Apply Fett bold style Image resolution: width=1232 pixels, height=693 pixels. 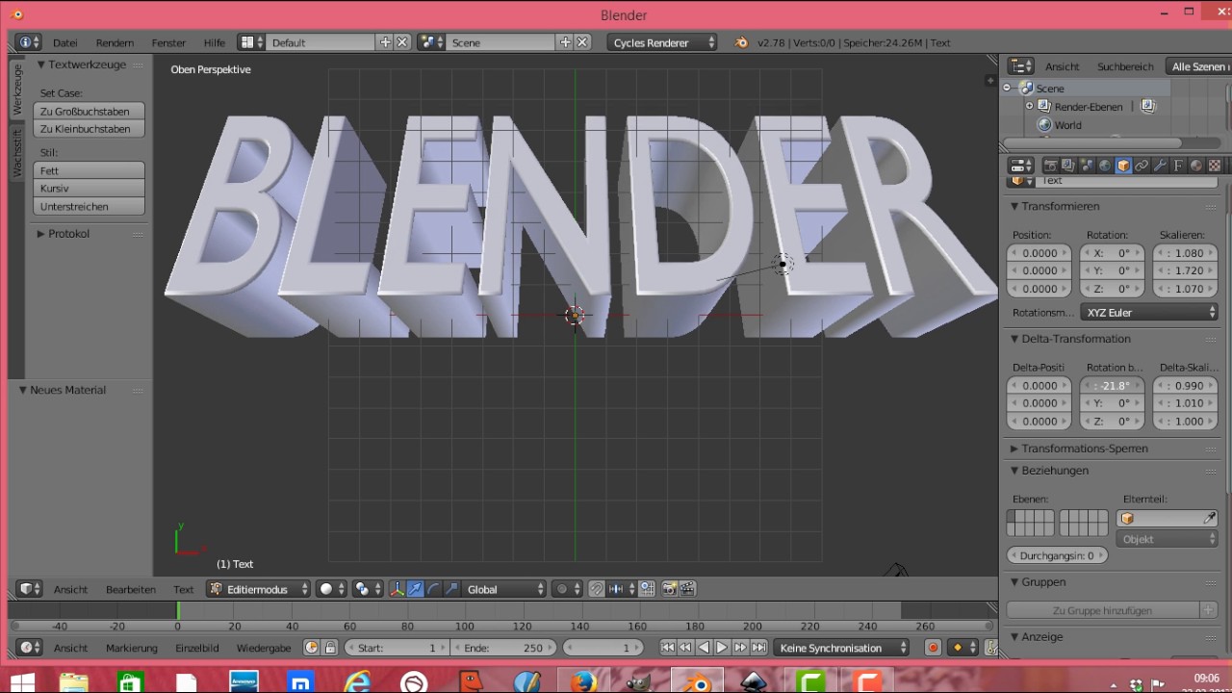coord(89,171)
